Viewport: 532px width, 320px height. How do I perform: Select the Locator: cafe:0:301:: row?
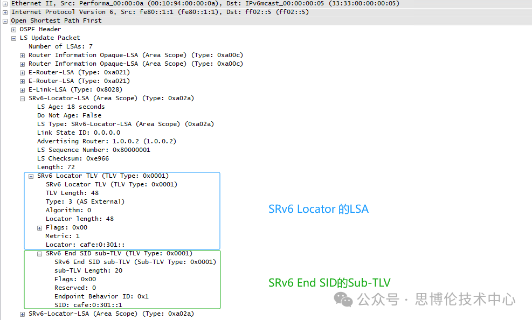pos(85,245)
